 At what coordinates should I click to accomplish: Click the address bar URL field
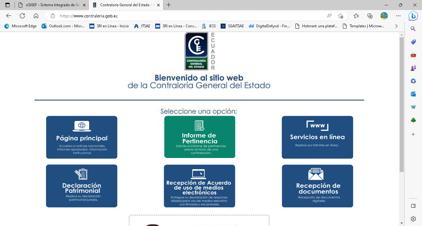186,16
